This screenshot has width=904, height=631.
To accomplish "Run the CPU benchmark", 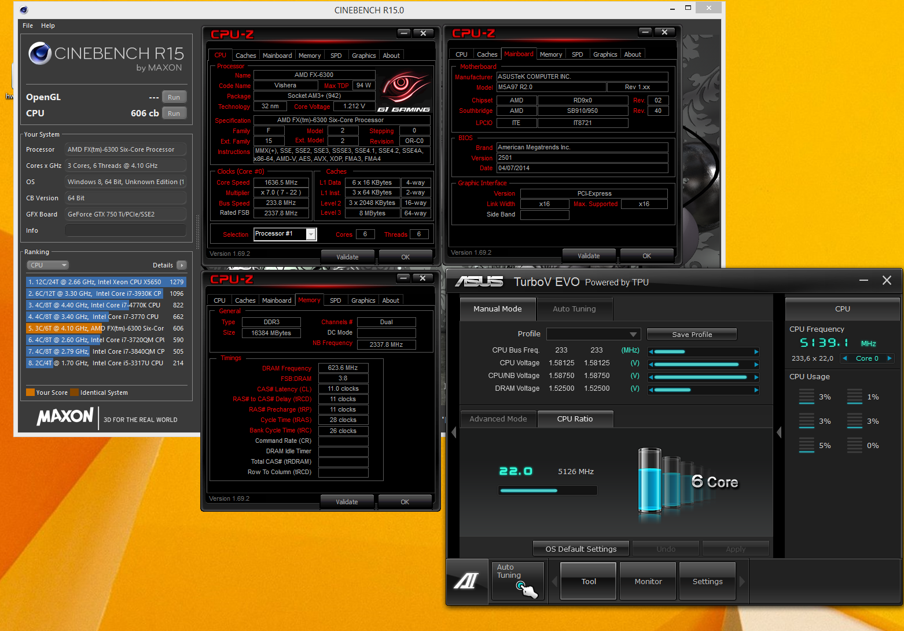I will tap(174, 113).
